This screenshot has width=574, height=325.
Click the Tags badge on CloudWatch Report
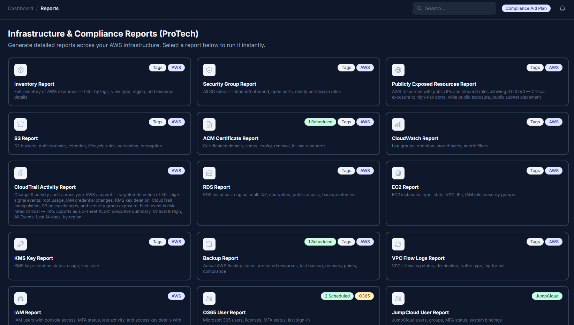535,122
